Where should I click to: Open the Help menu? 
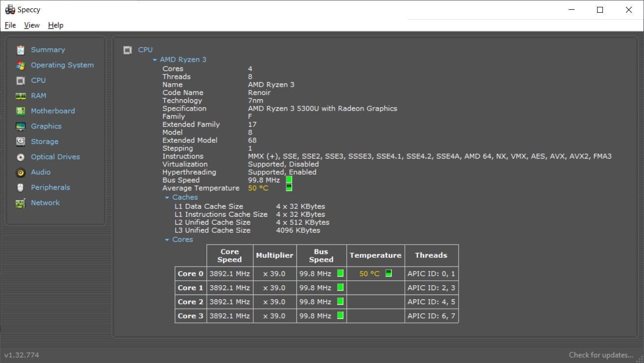click(x=56, y=25)
